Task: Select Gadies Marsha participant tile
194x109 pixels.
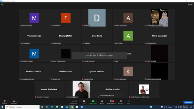Action: 112,89
